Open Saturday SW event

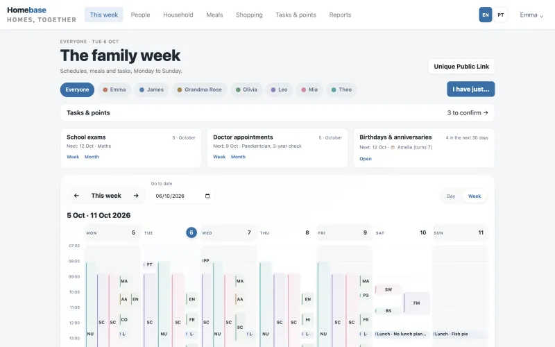pyautogui.click(x=388, y=289)
